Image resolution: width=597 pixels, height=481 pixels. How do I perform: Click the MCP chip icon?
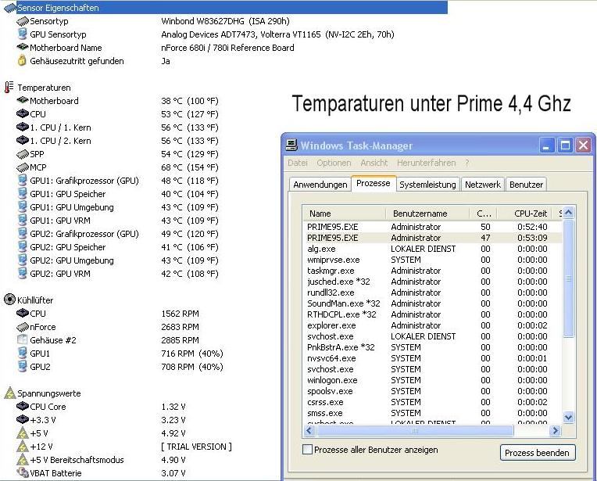[23, 167]
